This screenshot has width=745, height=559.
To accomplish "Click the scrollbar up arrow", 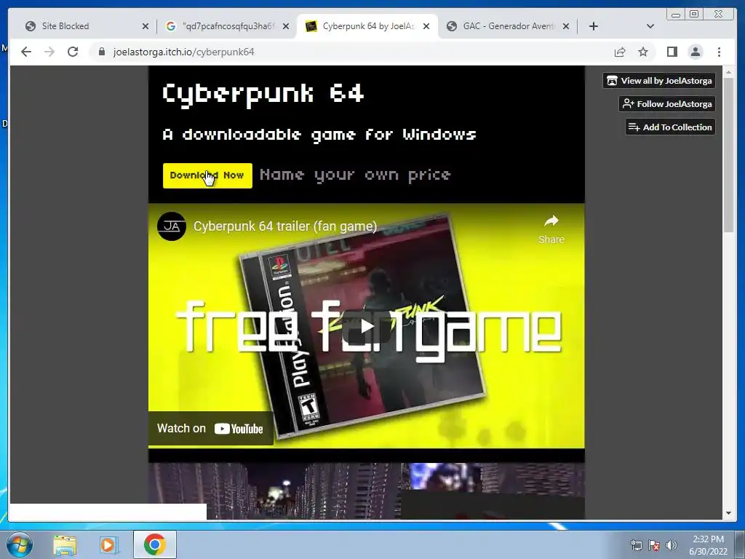I will pos(728,72).
